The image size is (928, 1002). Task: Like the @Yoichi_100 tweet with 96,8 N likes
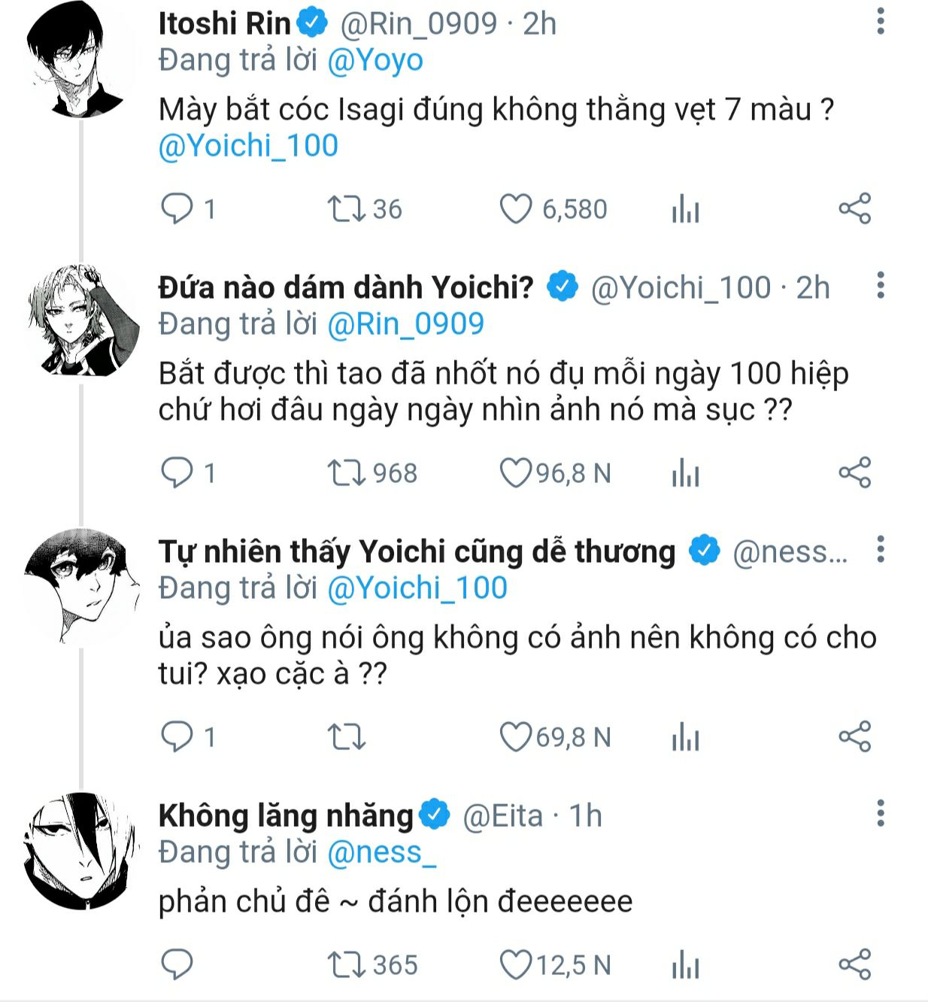point(516,473)
